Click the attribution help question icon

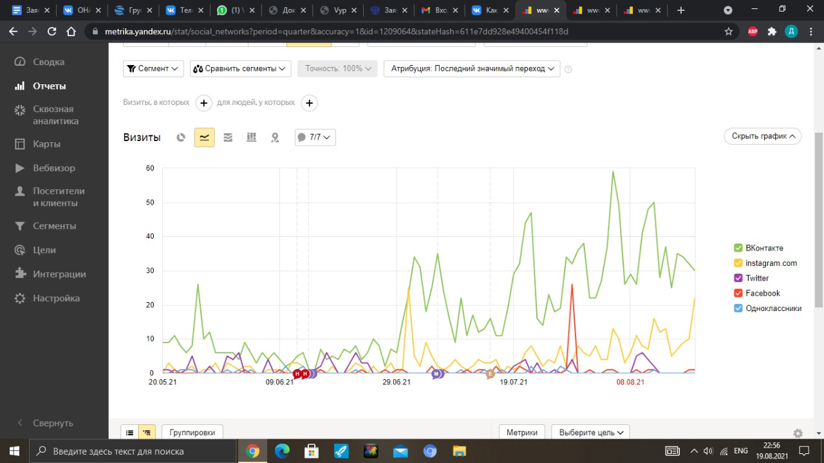coord(568,70)
